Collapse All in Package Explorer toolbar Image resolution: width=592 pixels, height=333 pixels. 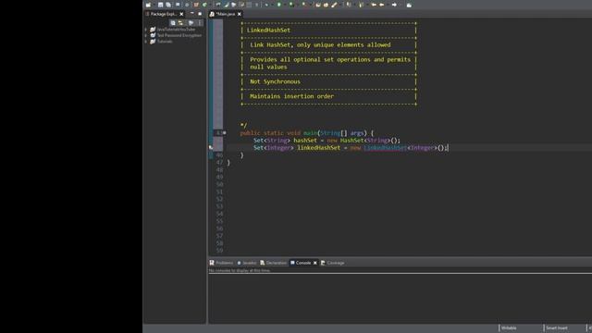173,22
